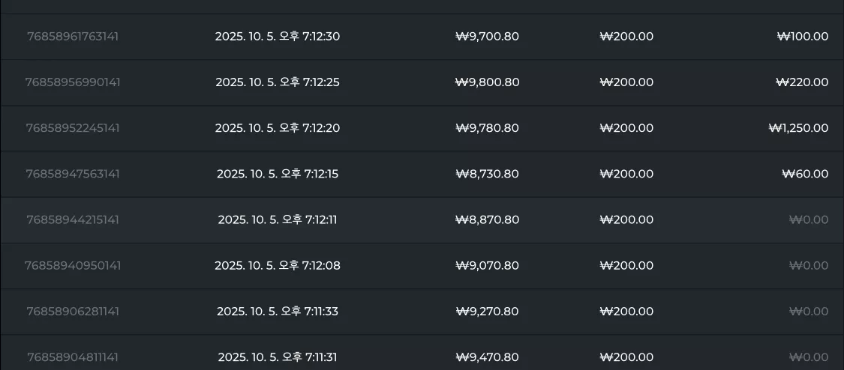Image resolution: width=844 pixels, height=370 pixels.
Task: Select transaction ID 76858947563141
Action: click(x=73, y=174)
